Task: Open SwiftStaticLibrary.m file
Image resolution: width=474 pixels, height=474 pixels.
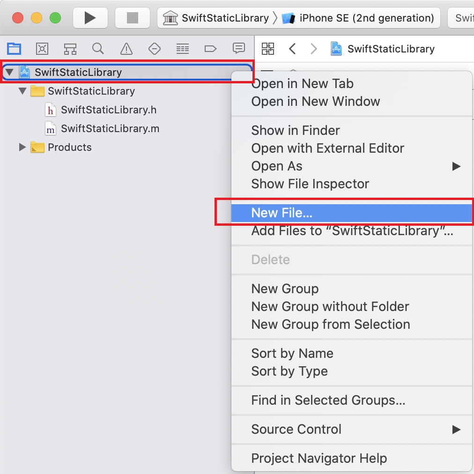Action: click(102, 129)
